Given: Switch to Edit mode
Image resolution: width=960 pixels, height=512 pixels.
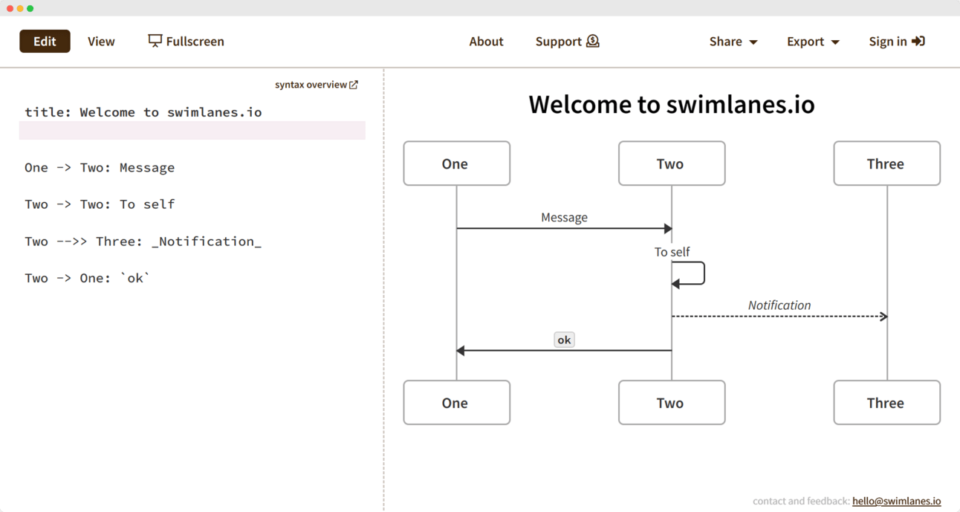Looking at the screenshot, I should click(45, 42).
